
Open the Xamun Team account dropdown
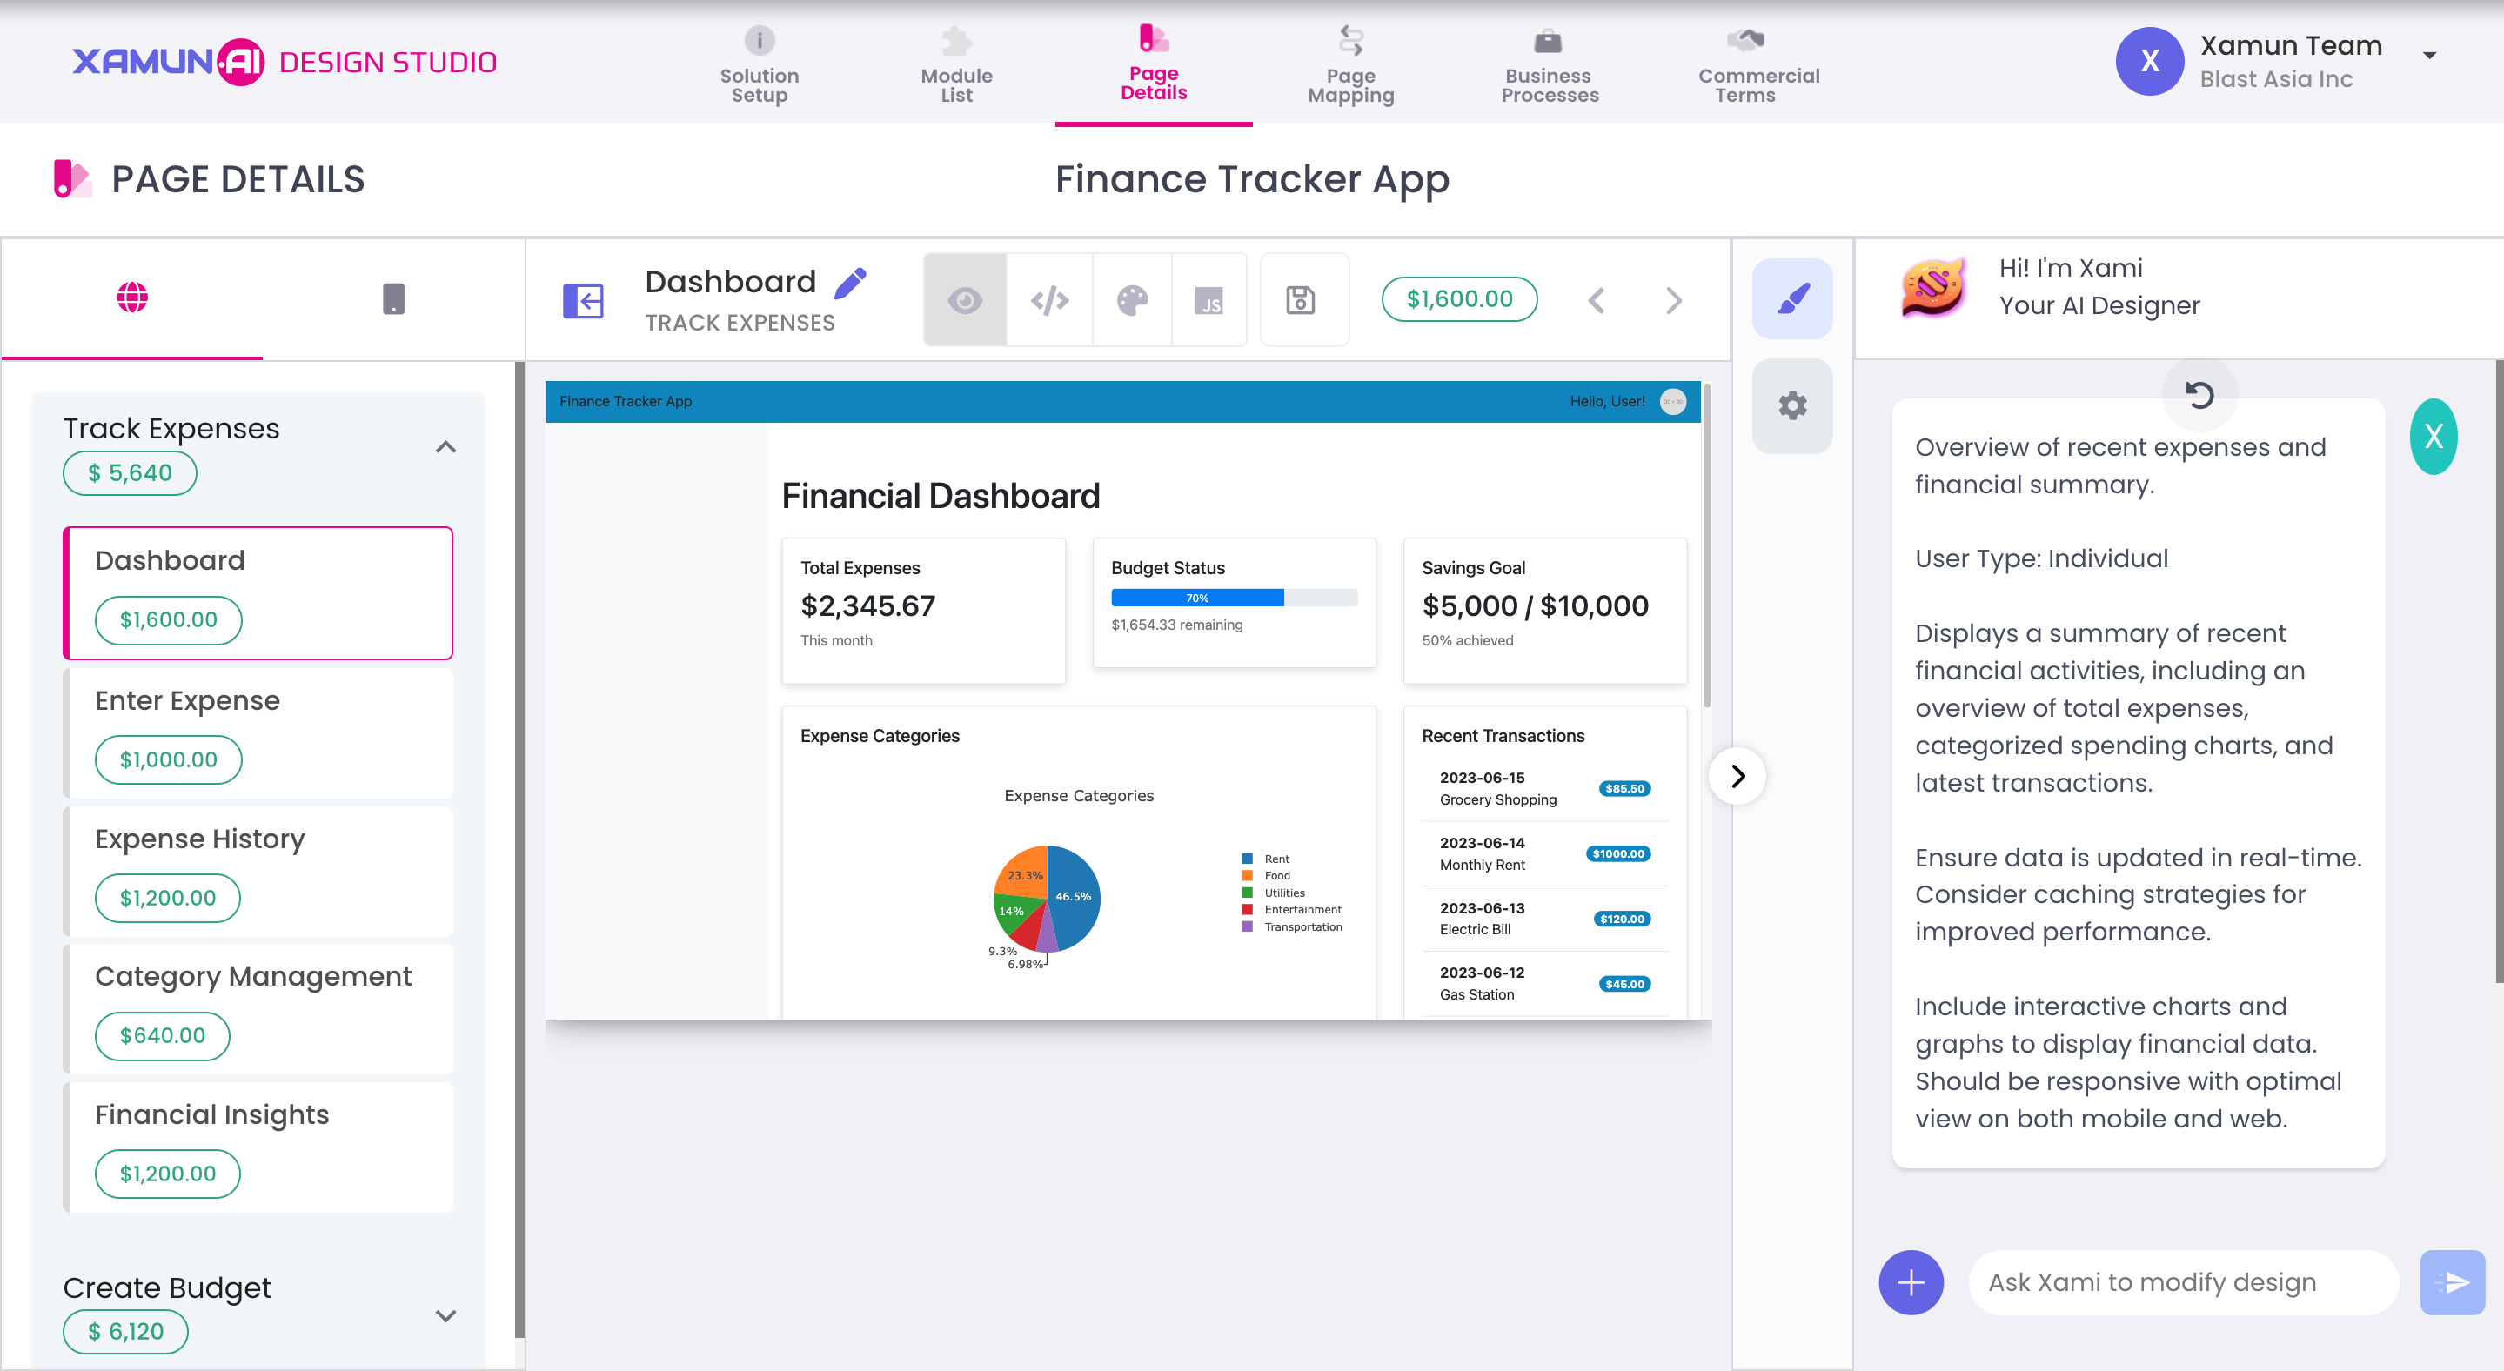click(2428, 56)
